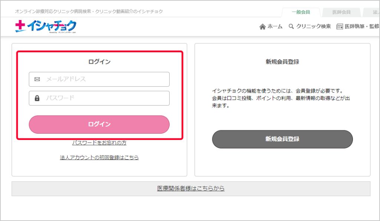Image resolution: width=380 pixels, height=221 pixels.
Task: Click the イシャチョク logo text
Action: (51, 26)
